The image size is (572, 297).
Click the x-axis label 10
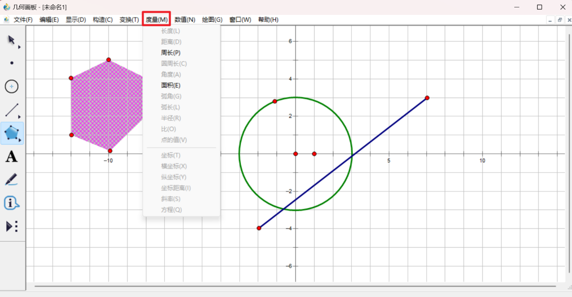pyautogui.click(x=482, y=161)
